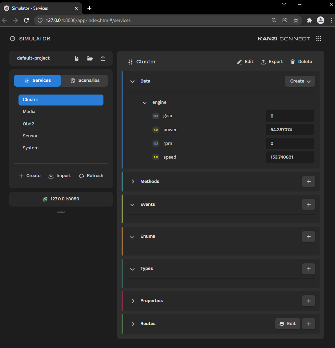
Task: Open the folder icon next to default-project
Action: 89,58
